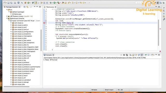
Task: Click the Search flashlight icon
Action: click(69, 3)
